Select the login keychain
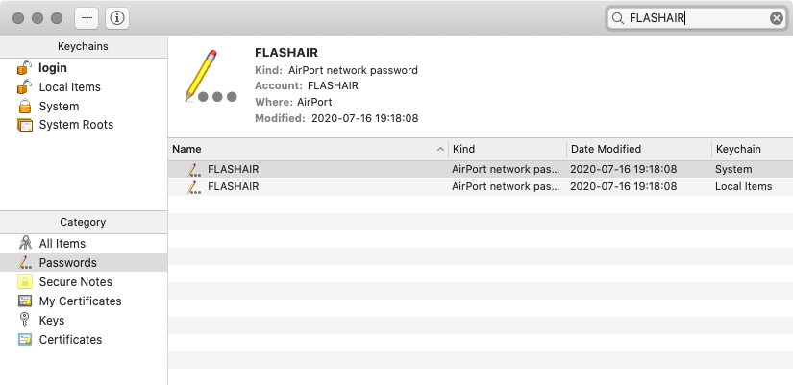793x385 pixels. pos(52,68)
